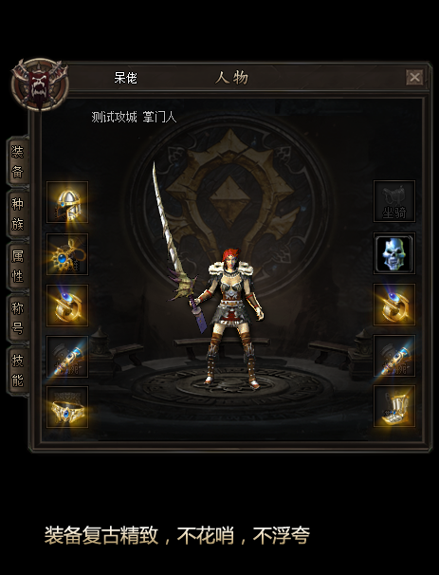The width and height of the screenshot is (439, 575).
Task: Close the 人物 character window
Action: (414, 78)
